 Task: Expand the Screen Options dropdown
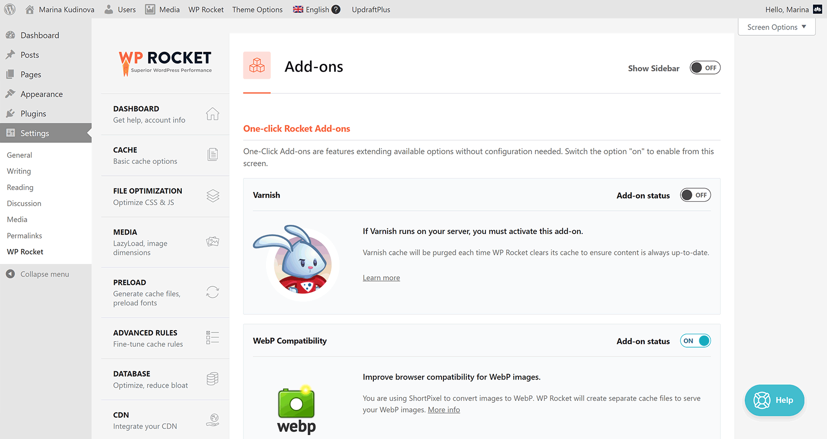777,27
